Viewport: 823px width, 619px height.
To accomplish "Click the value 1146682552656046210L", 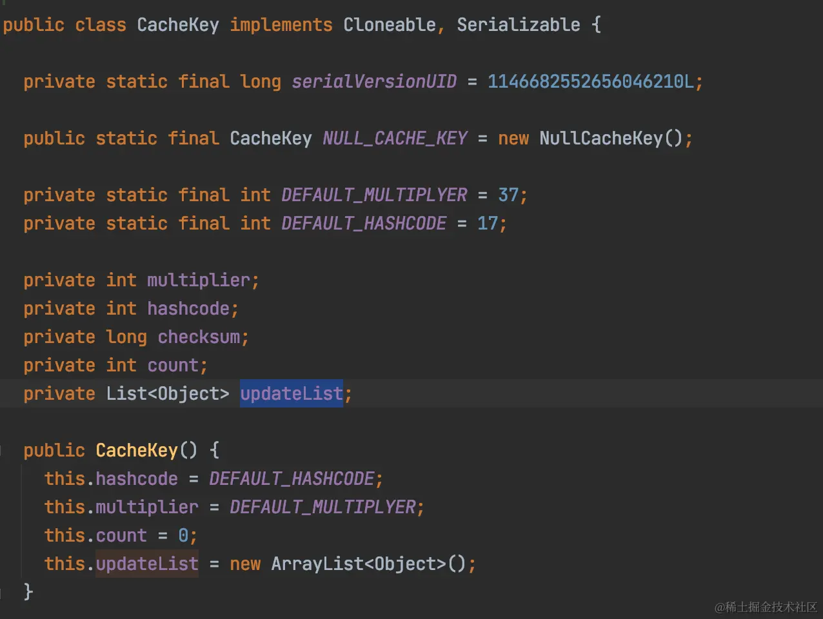I will (x=591, y=82).
